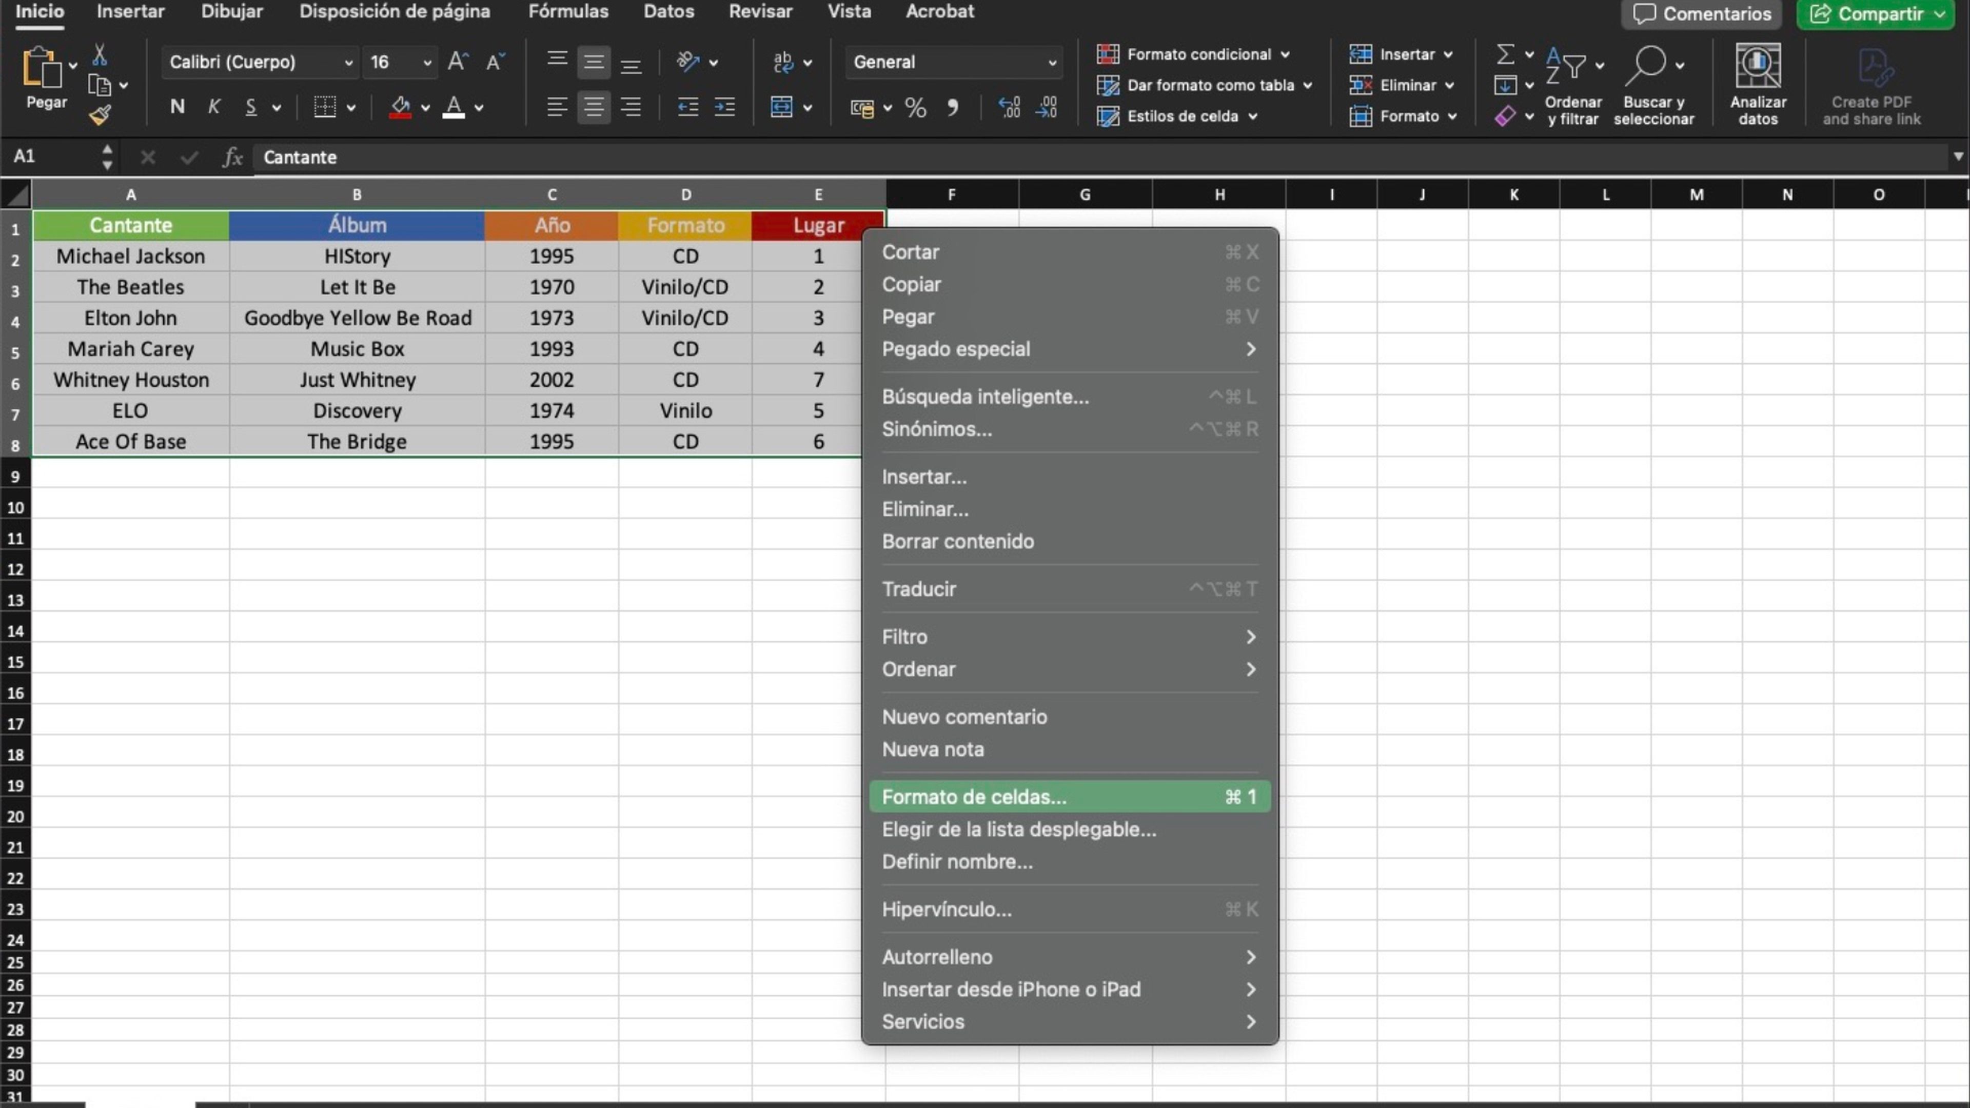Click the borders icon
The image size is (1970, 1108).
(325, 107)
